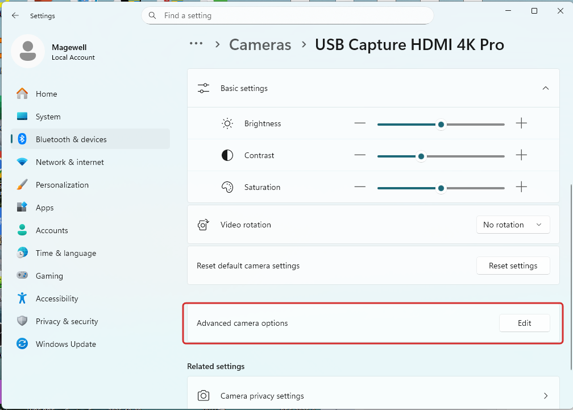Click the Saturation plus icon
Screen dimensions: 573x410
pos(521,187)
